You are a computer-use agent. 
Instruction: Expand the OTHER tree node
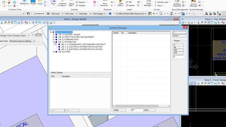(54, 52)
